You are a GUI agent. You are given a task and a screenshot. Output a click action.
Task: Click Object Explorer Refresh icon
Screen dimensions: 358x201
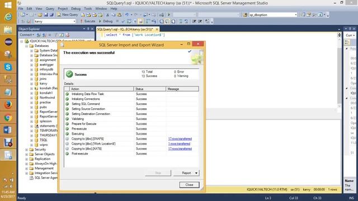point(62,35)
